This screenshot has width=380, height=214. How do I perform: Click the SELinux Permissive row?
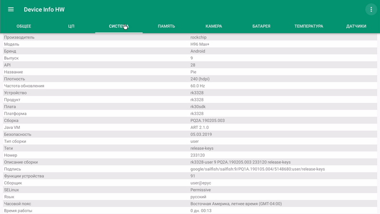click(190, 190)
